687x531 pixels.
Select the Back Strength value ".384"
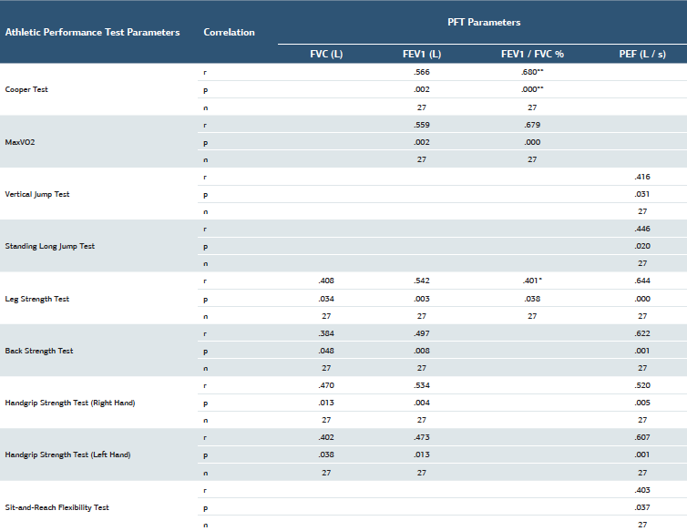pos(326,333)
